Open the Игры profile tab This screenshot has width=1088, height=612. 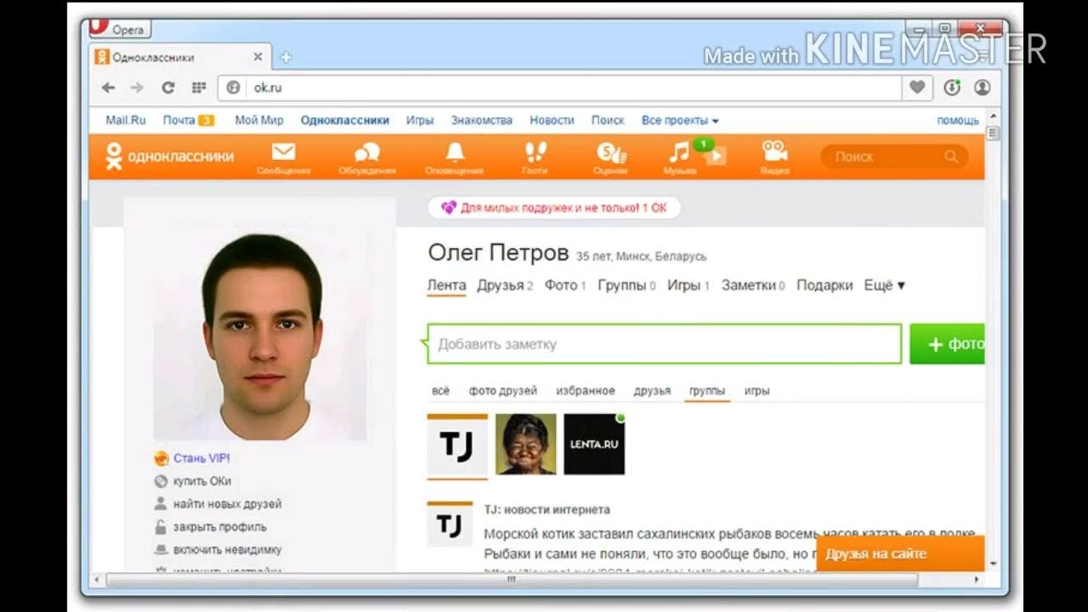coord(688,286)
